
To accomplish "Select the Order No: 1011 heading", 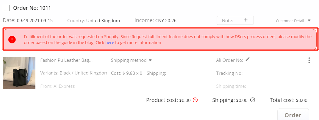I will pos(32,8).
